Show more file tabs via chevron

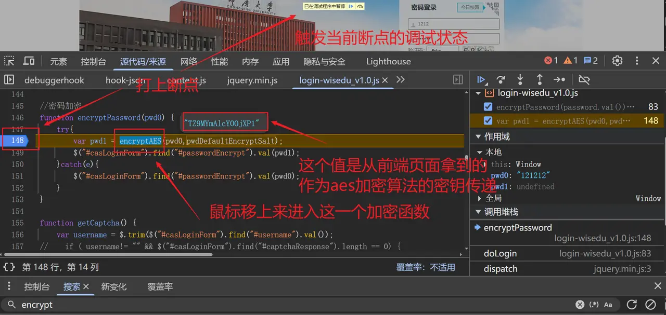[400, 80]
